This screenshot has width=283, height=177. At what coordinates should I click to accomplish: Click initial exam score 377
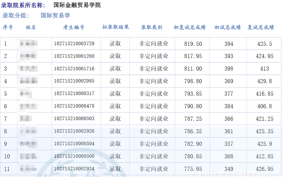tap(229, 94)
